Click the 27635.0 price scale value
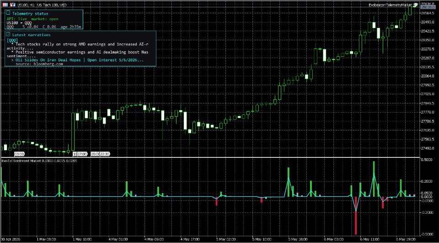 [427, 130]
